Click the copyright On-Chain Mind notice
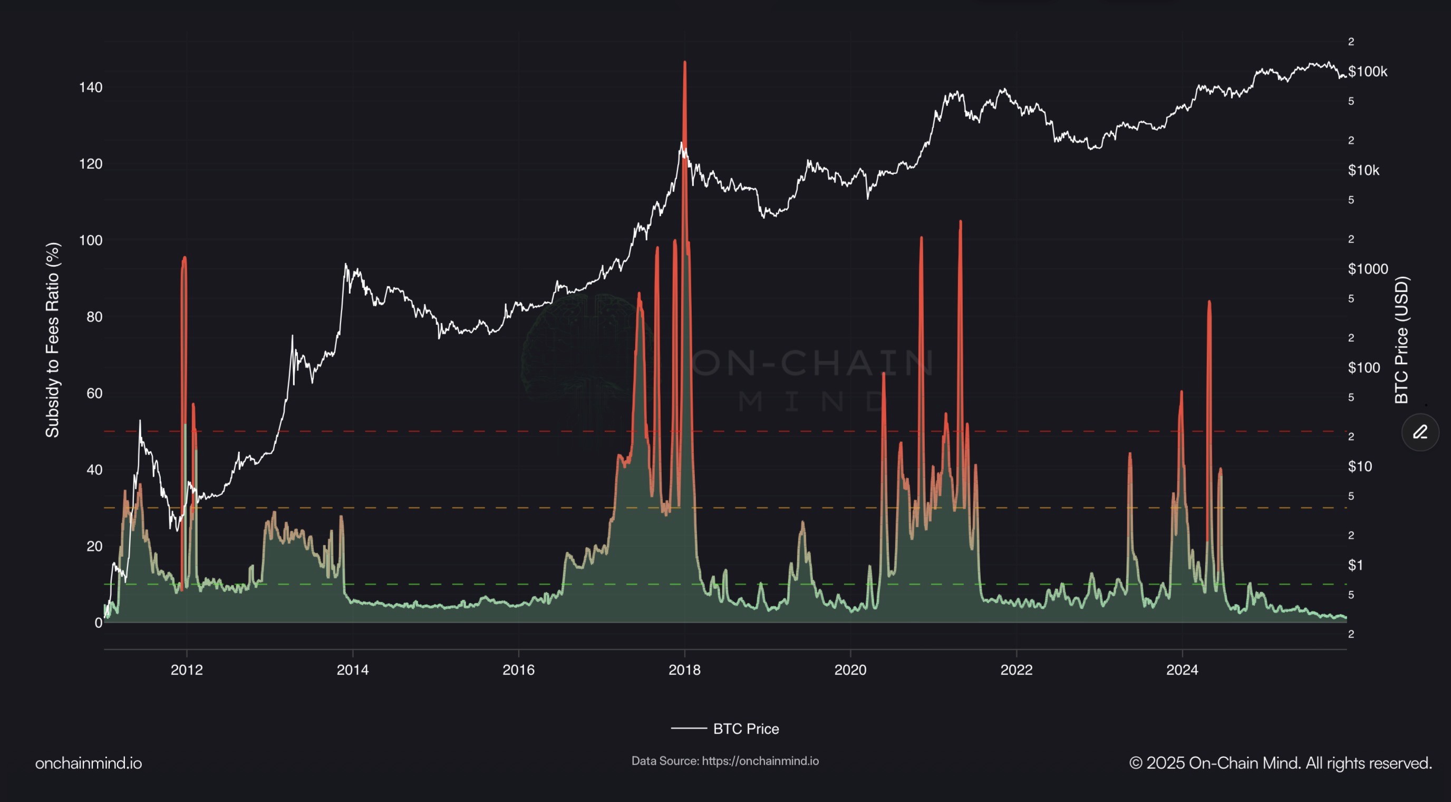The height and width of the screenshot is (802, 1451). 1280,763
